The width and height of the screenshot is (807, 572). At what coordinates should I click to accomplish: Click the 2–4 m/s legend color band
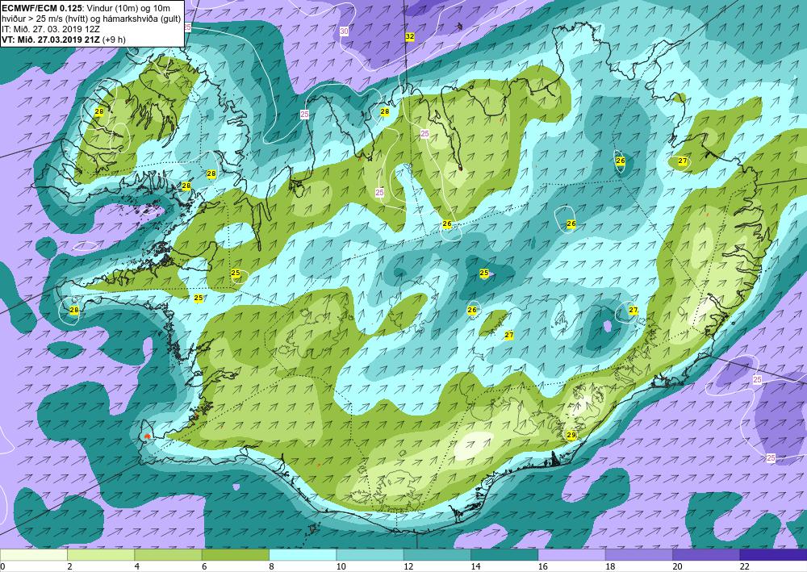click(101, 555)
